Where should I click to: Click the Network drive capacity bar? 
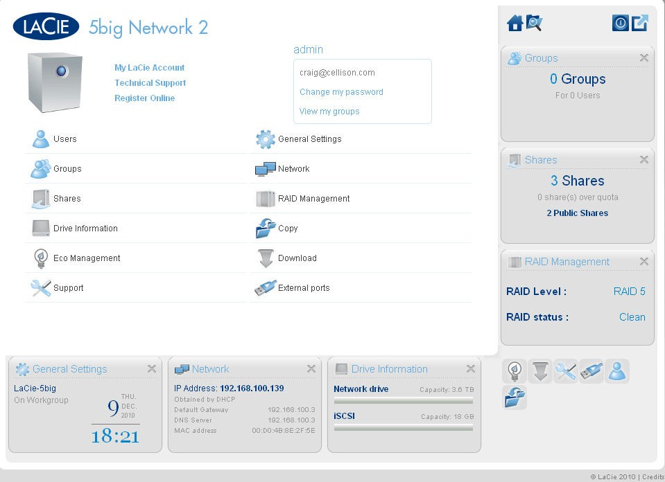404,401
